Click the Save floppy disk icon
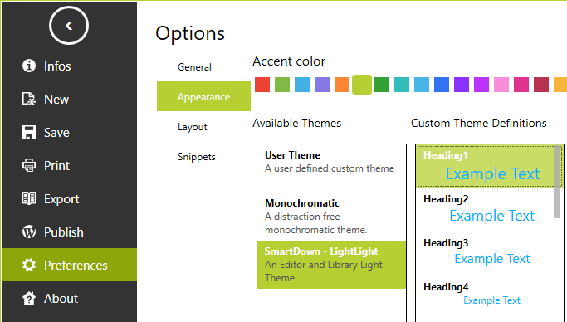Viewport: 567px width, 322px height. click(x=29, y=132)
